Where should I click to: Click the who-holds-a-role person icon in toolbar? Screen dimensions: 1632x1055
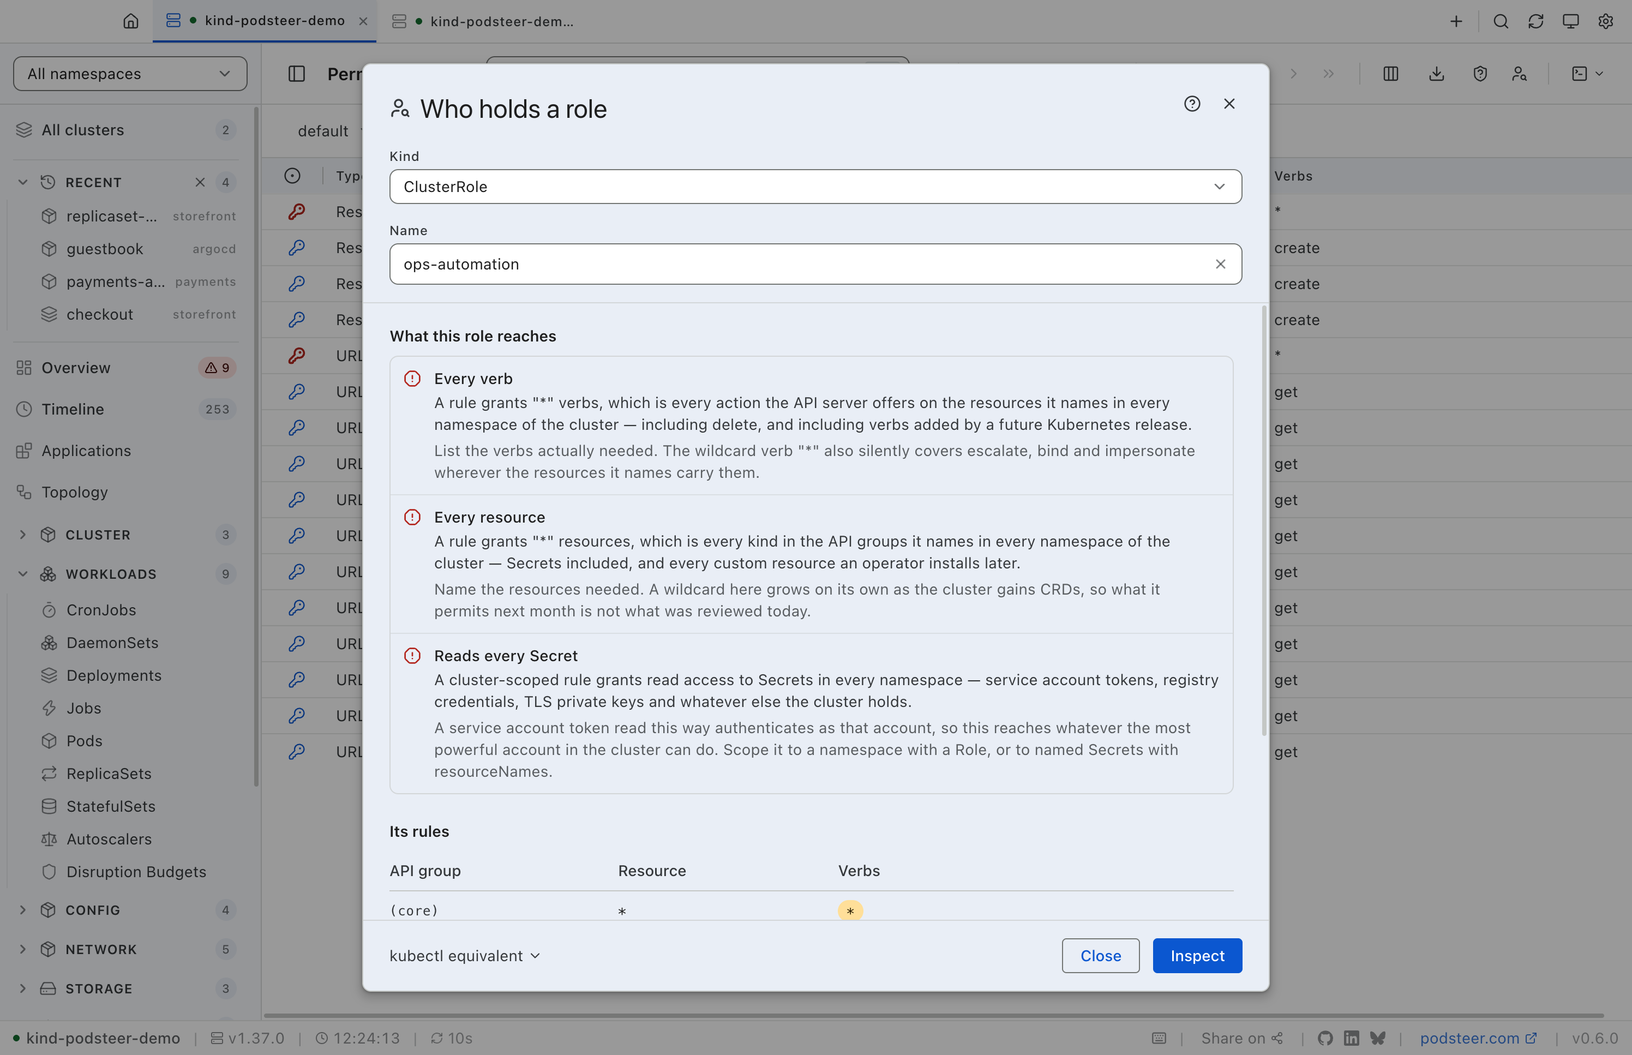[1519, 73]
